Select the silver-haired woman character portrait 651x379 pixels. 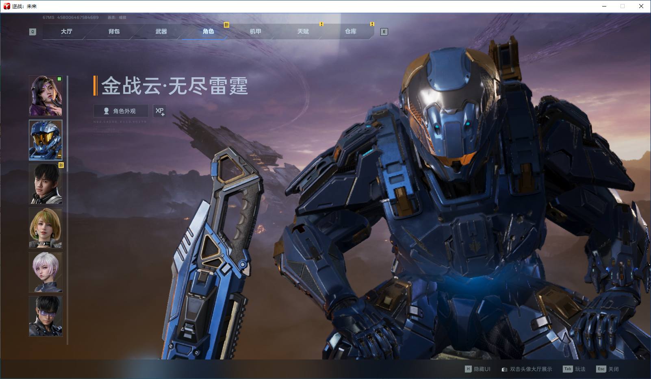pos(46,272)
